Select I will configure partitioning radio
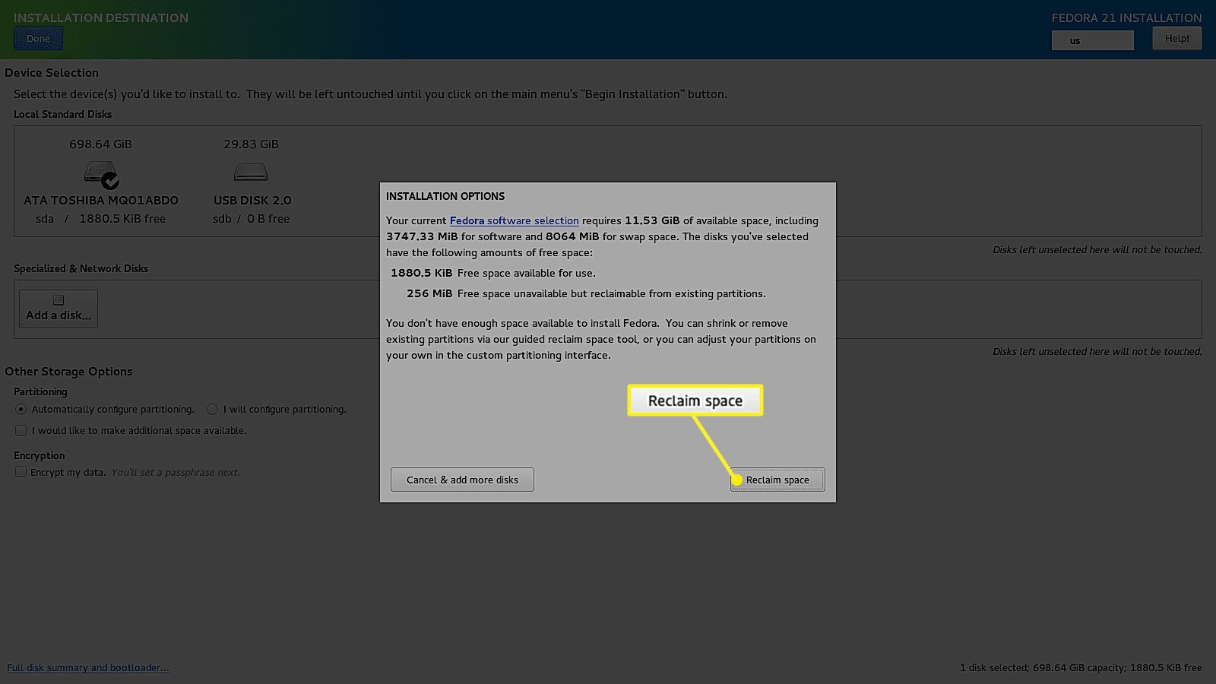Image resolution: width=1216 pixels, height=684 pixels. coord(213,409)
